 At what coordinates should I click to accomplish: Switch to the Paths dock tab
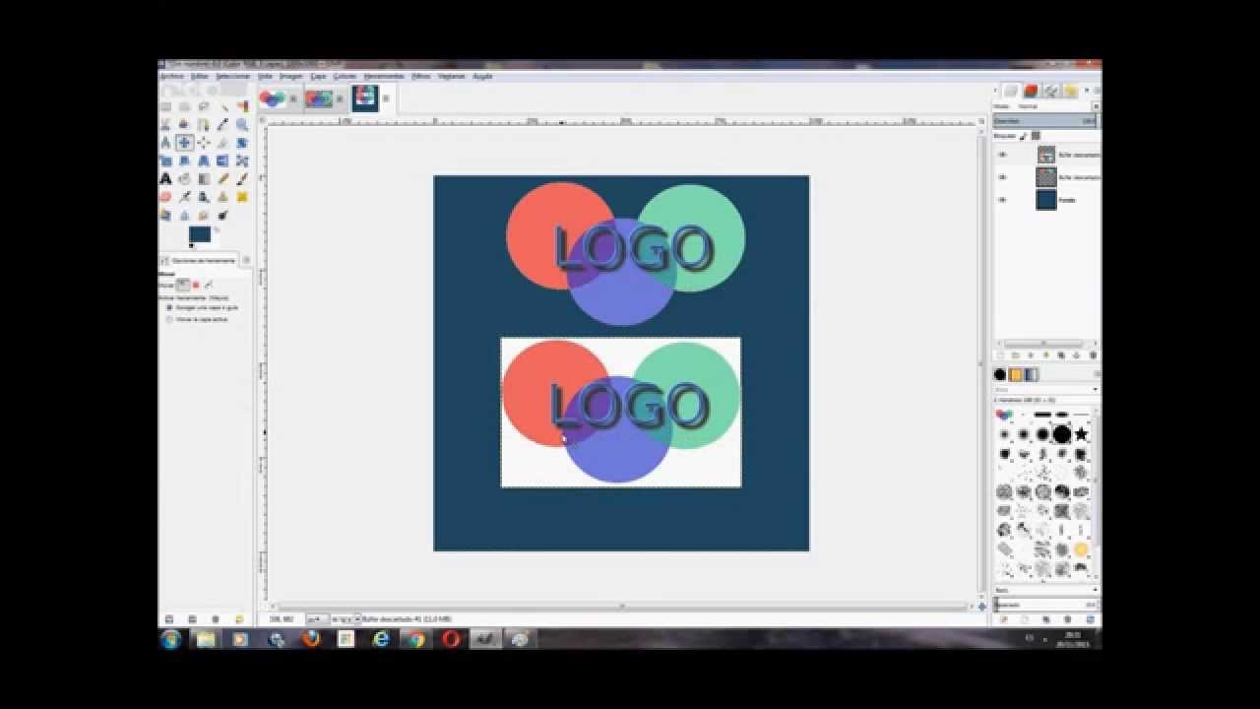pos(1051,91)
